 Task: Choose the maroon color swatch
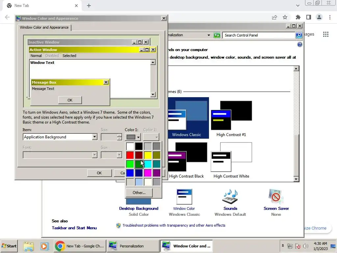click(x=139, y=155)
